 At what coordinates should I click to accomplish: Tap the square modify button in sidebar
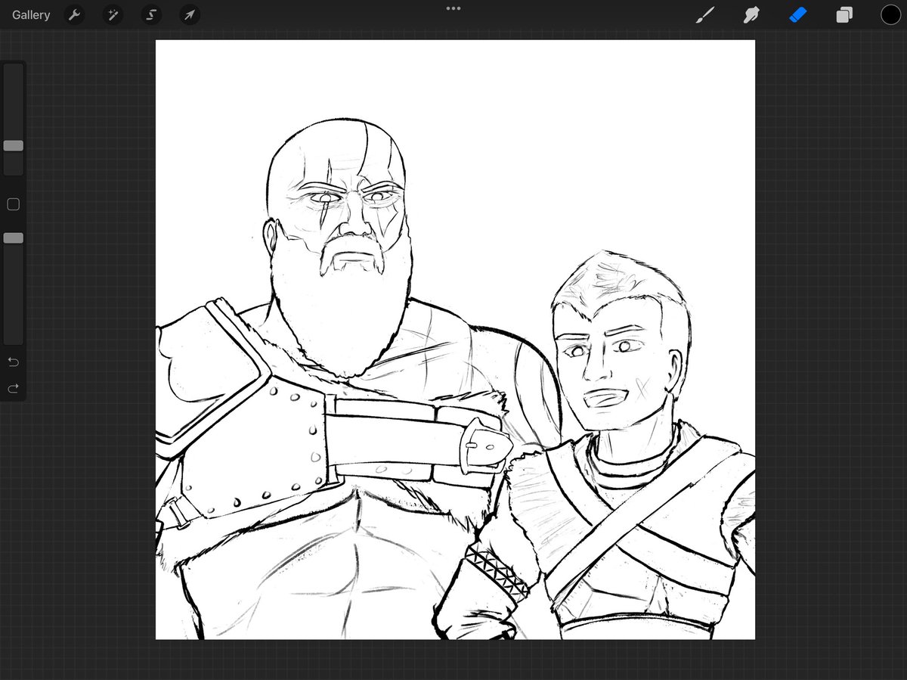pyautogui.click(x=13, y=204)
